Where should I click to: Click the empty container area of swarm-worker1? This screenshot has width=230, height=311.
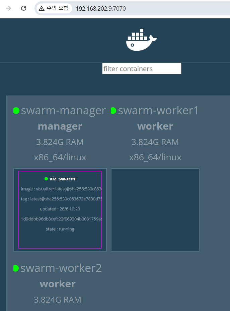coord(155,210)
